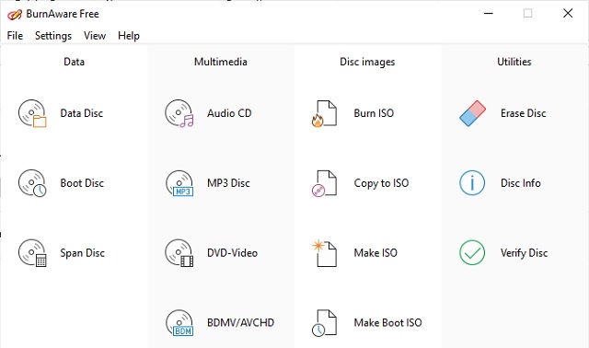The image size is (589, 348).
Task: Open the Settings menu
Action: point(53,36)
